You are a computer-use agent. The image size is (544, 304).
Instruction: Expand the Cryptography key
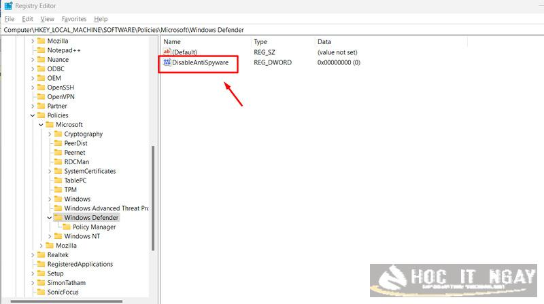point(50,134)
